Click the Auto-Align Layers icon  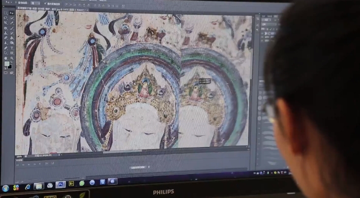coord(123,6)
